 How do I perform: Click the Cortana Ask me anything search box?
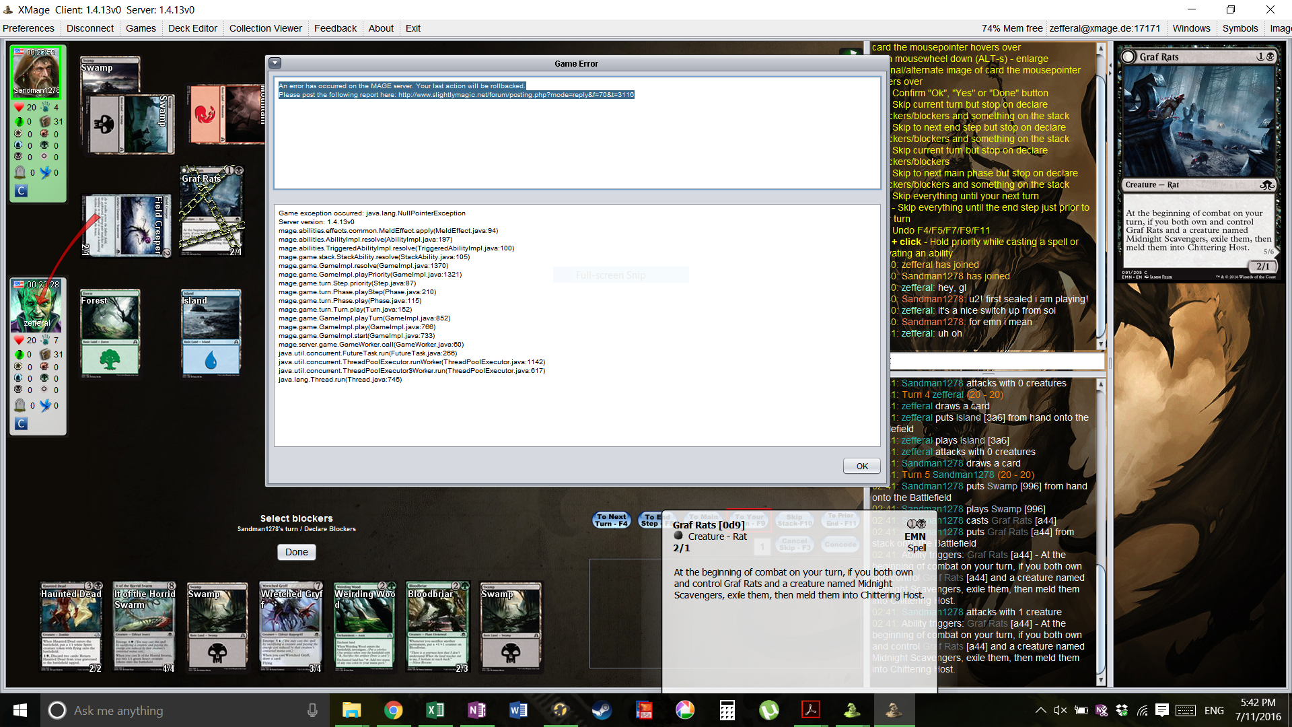pos(185,710)
